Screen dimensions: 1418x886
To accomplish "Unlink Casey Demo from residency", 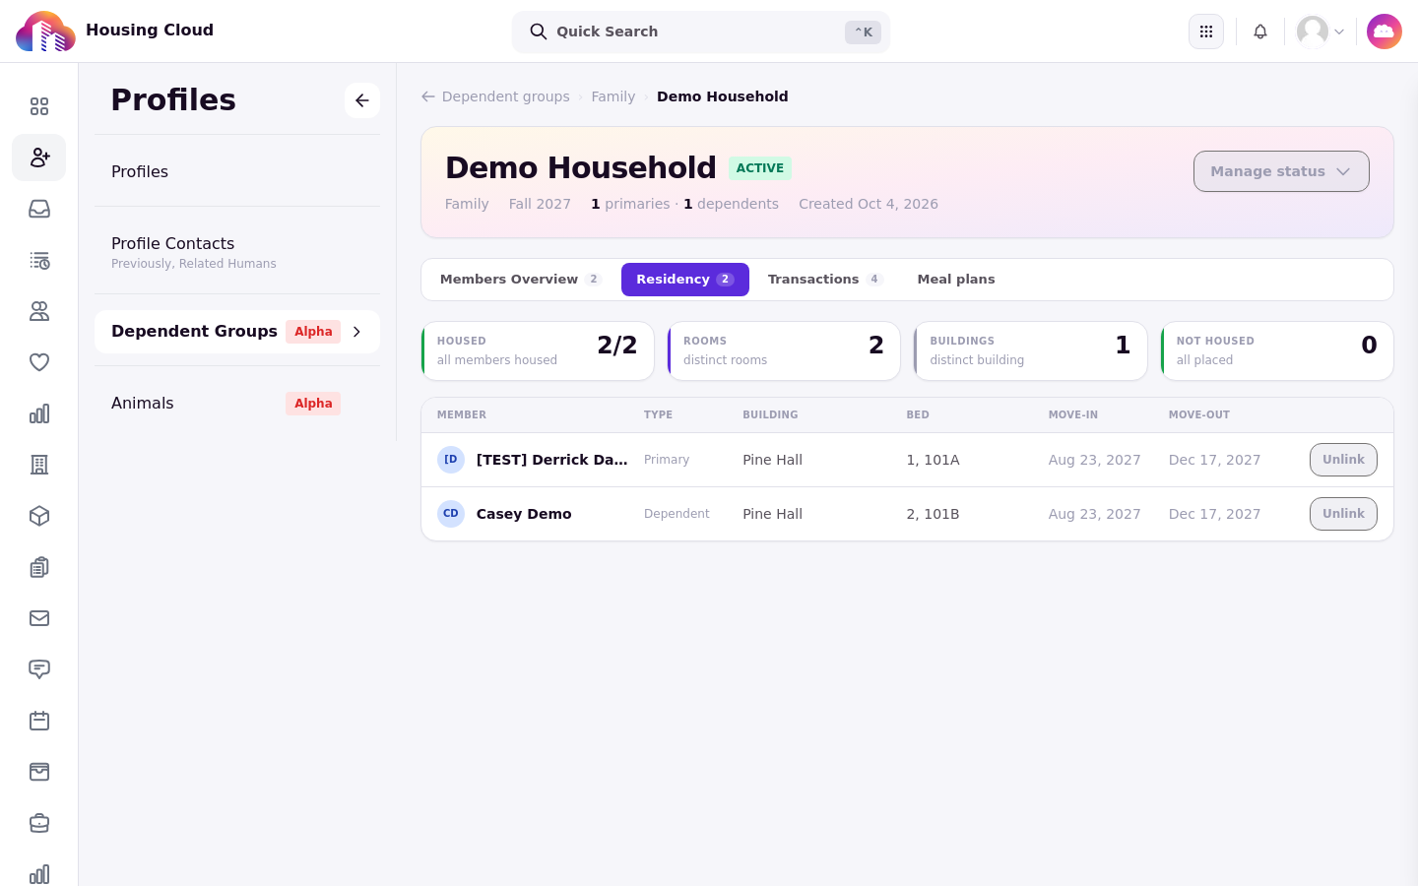I will pyautogui.click(x=1343, y=514).
